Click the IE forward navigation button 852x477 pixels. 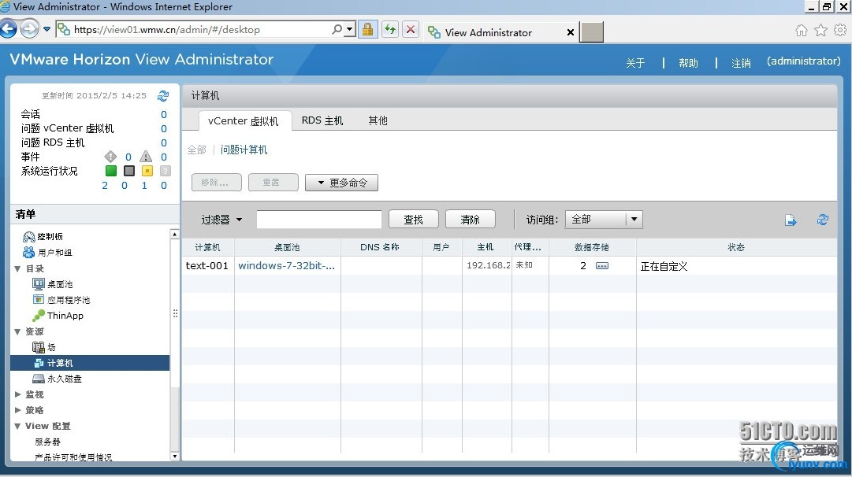29,29
